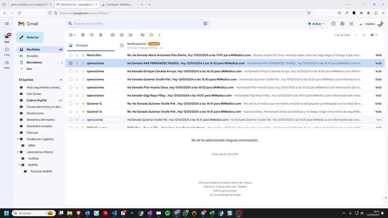Click the Detalles account activity link
Image resolution: width=388 pixels, height=218 pixels.
pos(242,187)
